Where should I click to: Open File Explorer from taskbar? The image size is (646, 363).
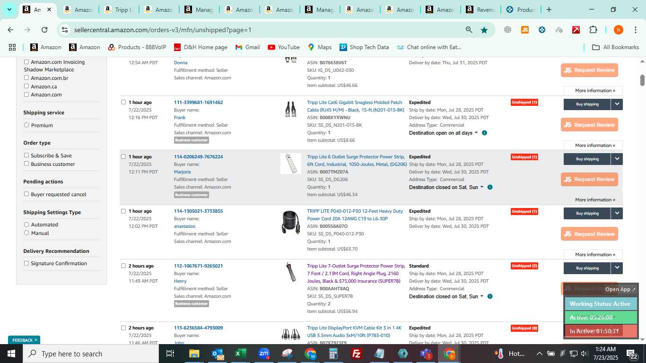click(x=194, y=354)
